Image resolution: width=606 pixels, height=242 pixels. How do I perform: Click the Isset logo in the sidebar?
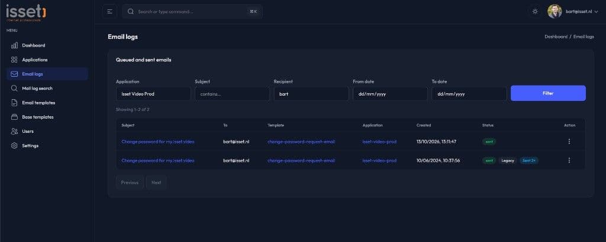(x=26, y=13)
